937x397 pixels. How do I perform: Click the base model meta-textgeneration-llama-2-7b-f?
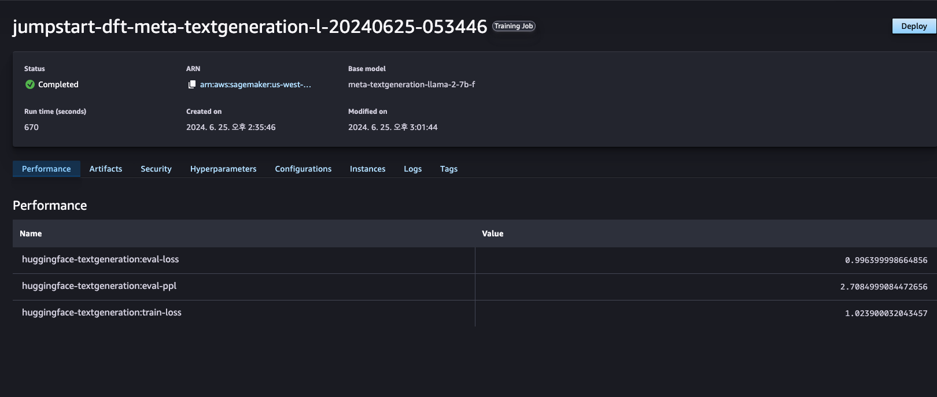coord(412,84)
